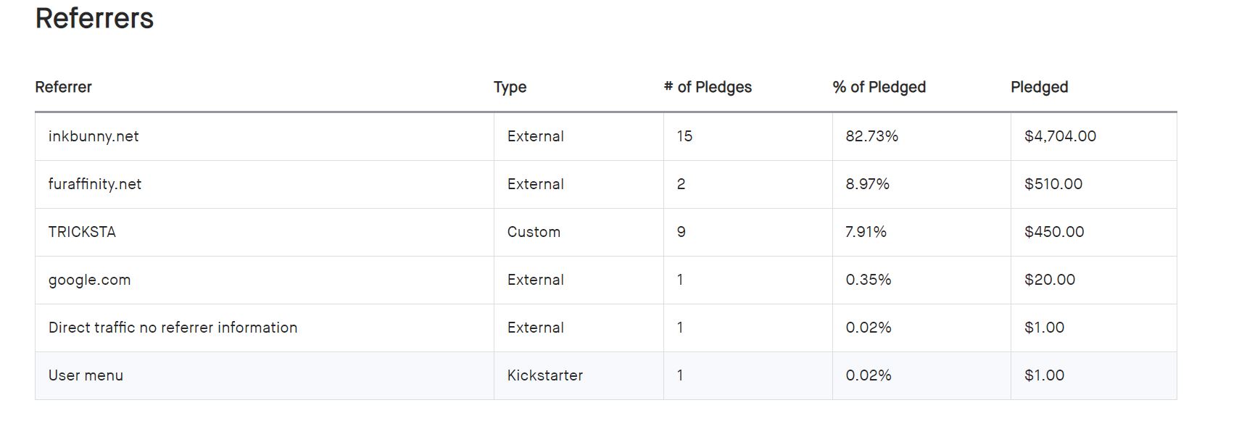Click Direct traffic no referrer information
This screenshot has width=1239, height=437.
173,328
